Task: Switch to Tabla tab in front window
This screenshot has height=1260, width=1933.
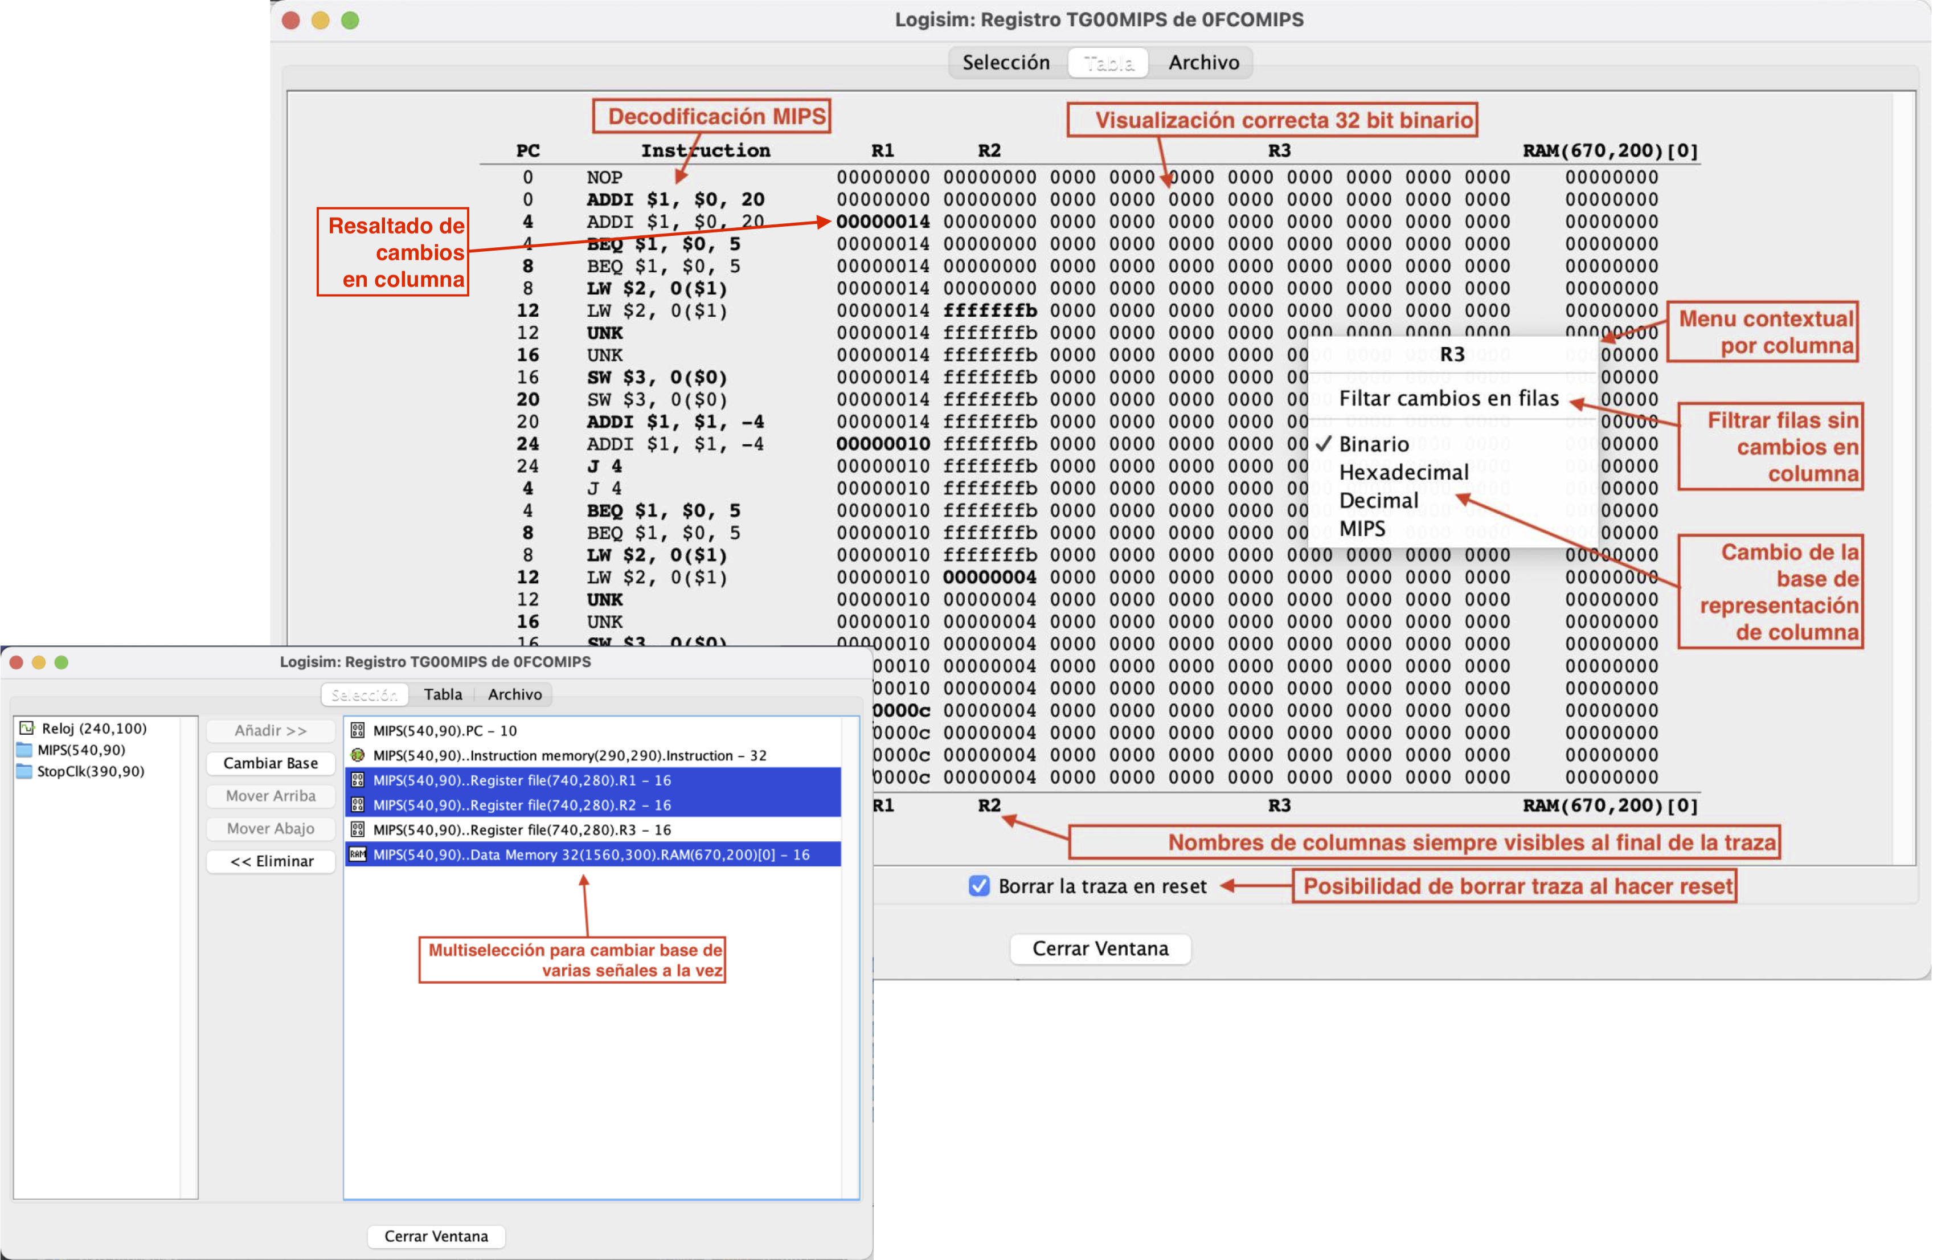Action: tap(443, 694)
